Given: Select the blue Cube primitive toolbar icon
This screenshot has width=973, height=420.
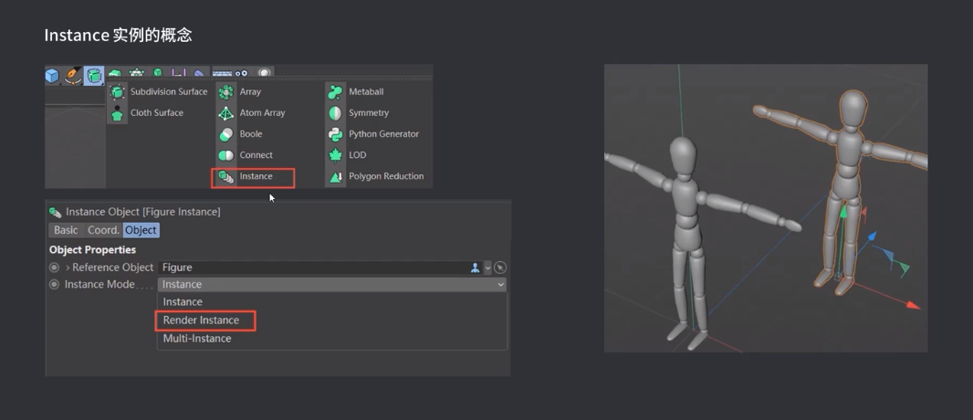Looking at the screenshot, I should [52, 76].
